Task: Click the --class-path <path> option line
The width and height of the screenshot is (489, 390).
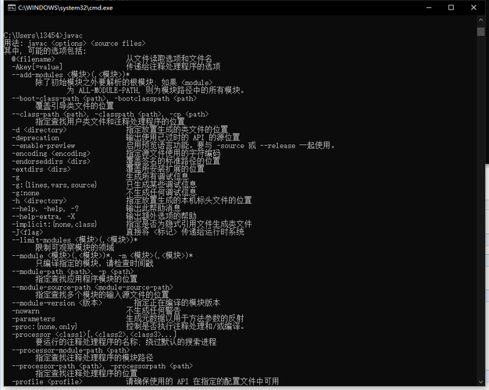Action: pos(110,115)
